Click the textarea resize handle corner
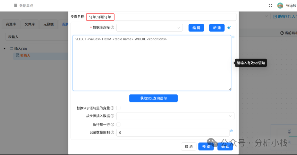The width and height of the screenshot is (297, 155). pyautogui.click(x=230, y=89)
